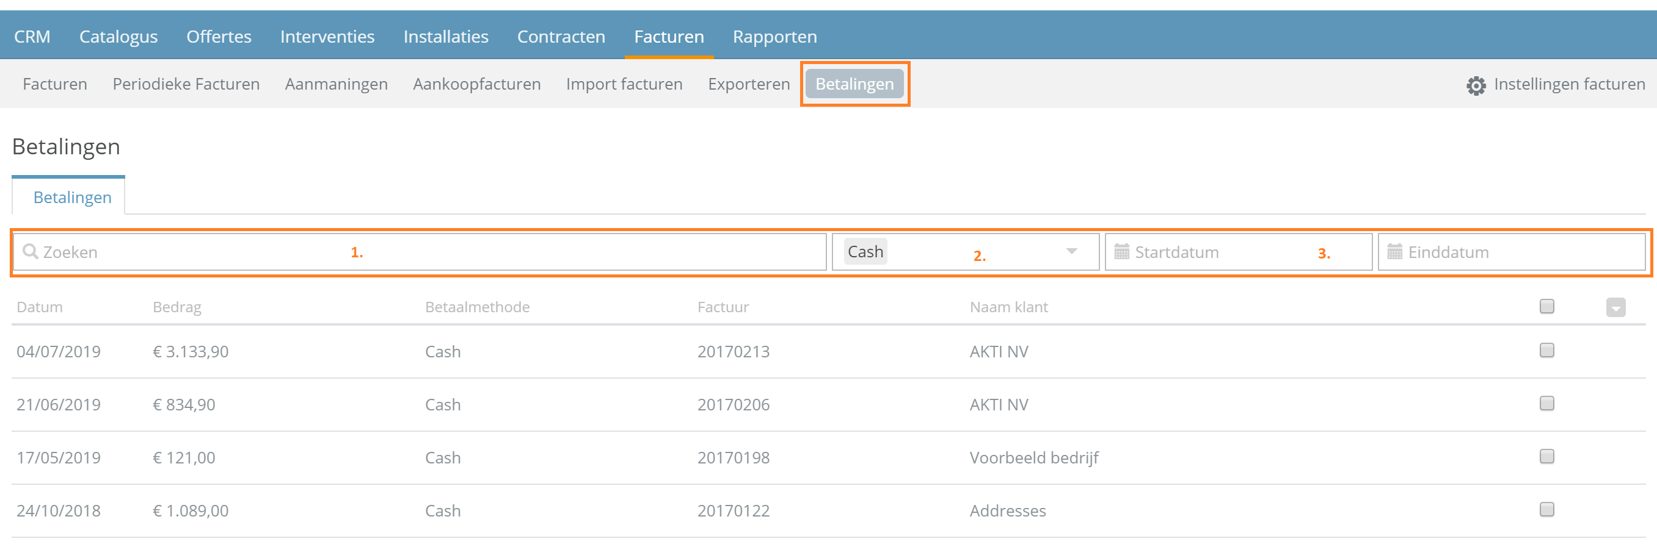Click the calendar icon beside Einddatum
Screen dimensions: 1657x547
pos(1394,252)
